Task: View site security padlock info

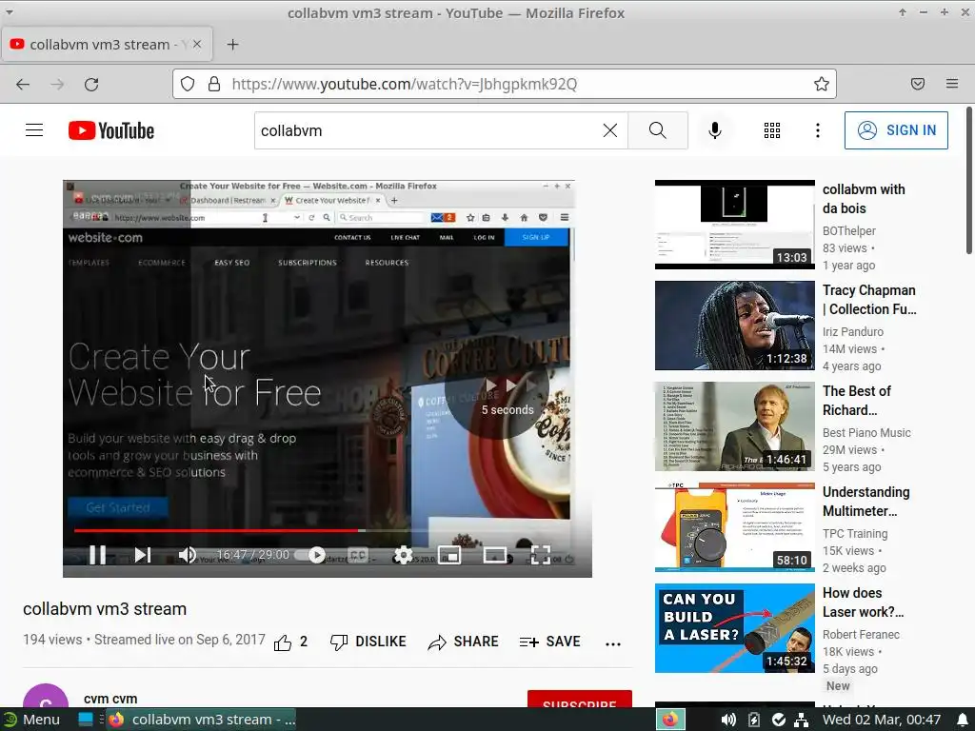Action: (214, 84)
